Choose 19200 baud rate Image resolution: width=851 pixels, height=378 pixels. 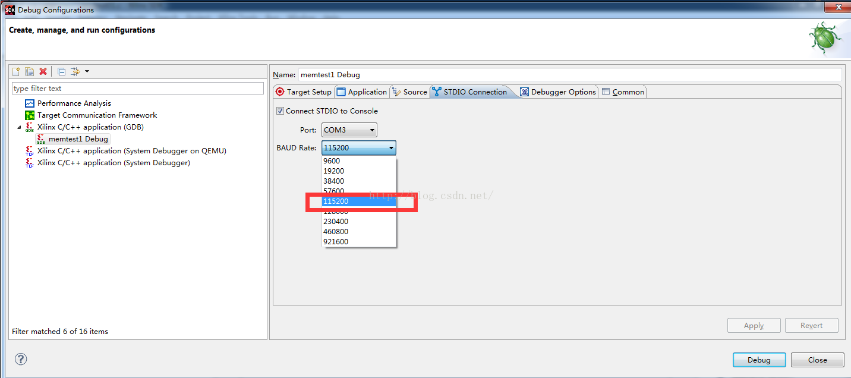click(359, 171)
